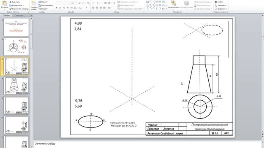Click Создать слайд (New Slide) button
The width and height of the screenshot is (264, 148).
click(x=34, y=5)
